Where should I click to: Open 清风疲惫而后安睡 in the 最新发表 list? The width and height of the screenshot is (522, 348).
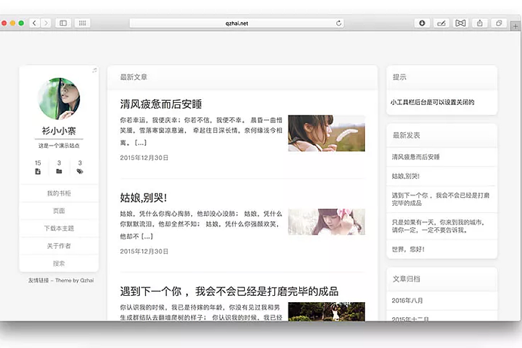click(x=416, y=157)
